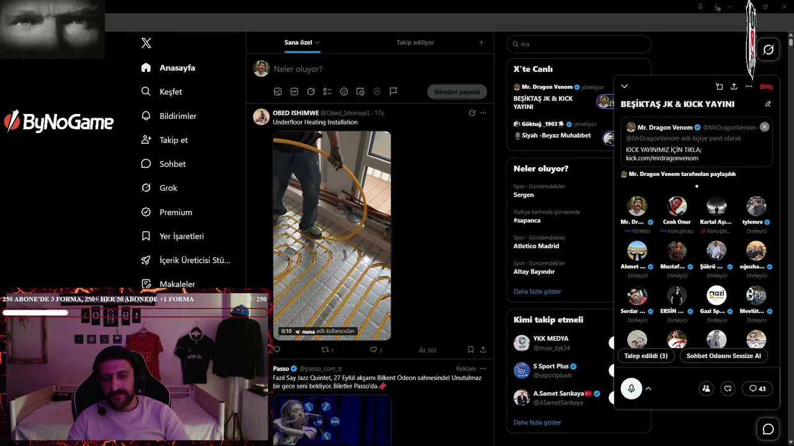Open the emoji picker in composer
The height and width of the screenshot is (446, 794).
point(344,92)
